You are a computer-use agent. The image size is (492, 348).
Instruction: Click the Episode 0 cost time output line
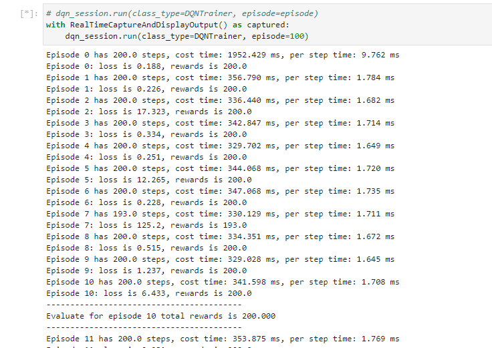pyautogui.click(x=220, y=55)
